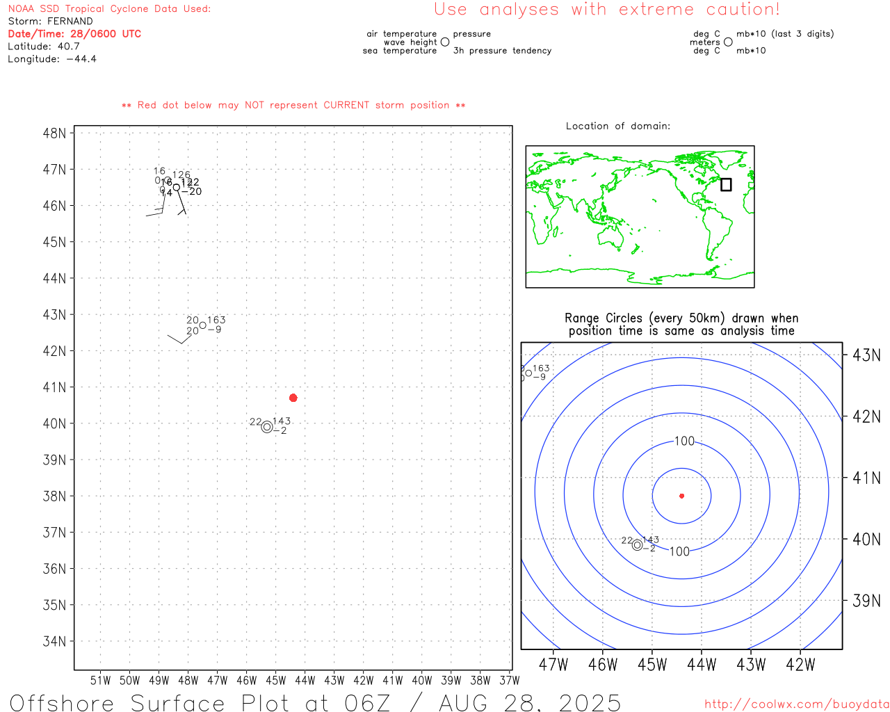890x712 pixels.
Task: Click pressure value '163' on main map
Action: (216, 320)
